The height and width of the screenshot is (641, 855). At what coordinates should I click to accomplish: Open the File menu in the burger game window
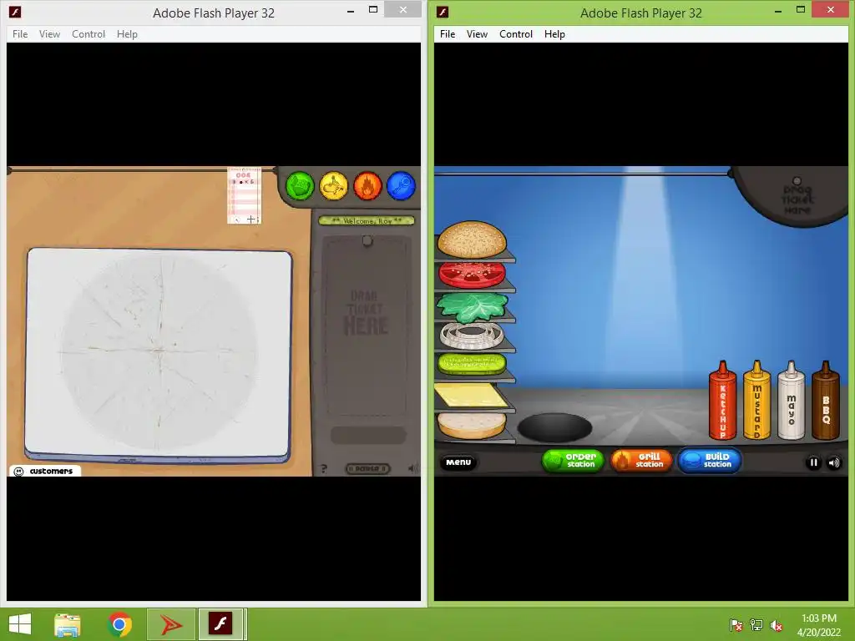pos(448,33)
